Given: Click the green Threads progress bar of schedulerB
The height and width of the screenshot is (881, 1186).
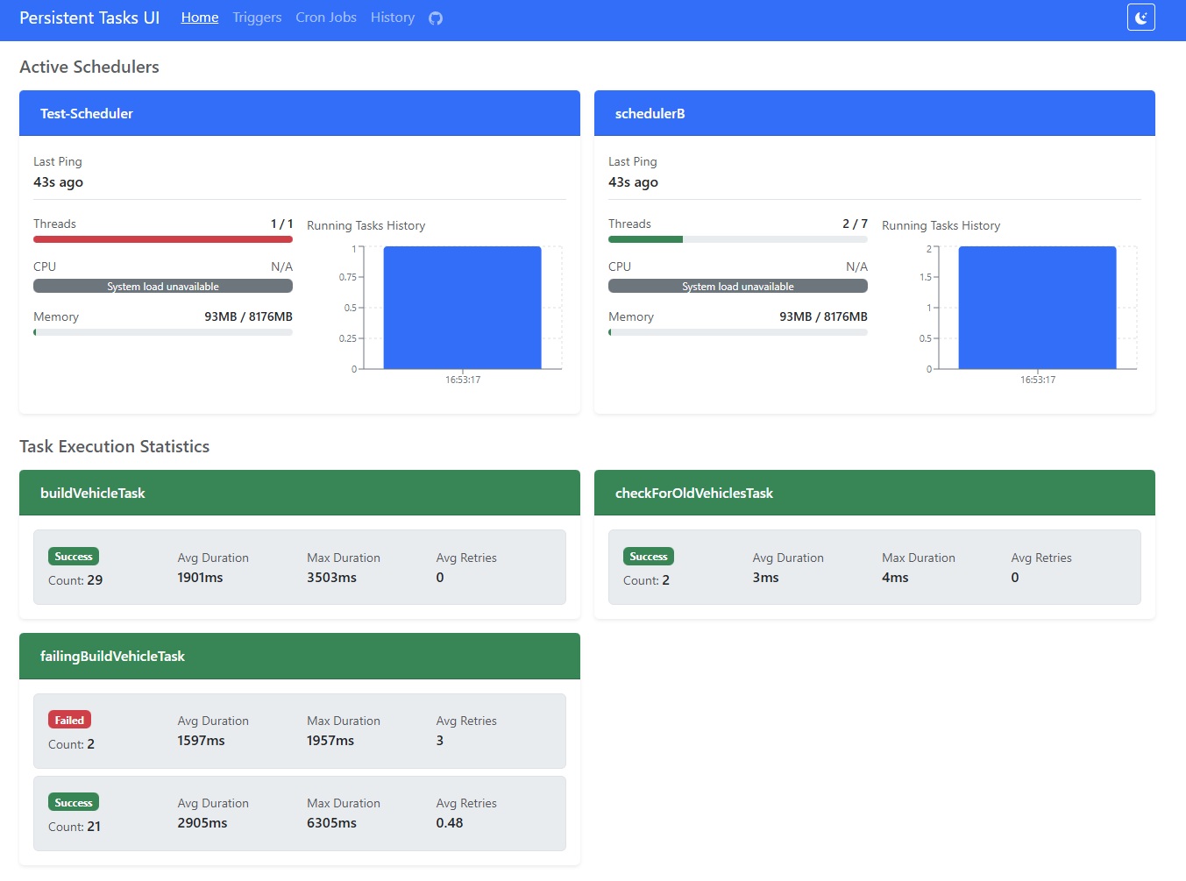Looking at the screenshot, I should click(x=646, y=239).
